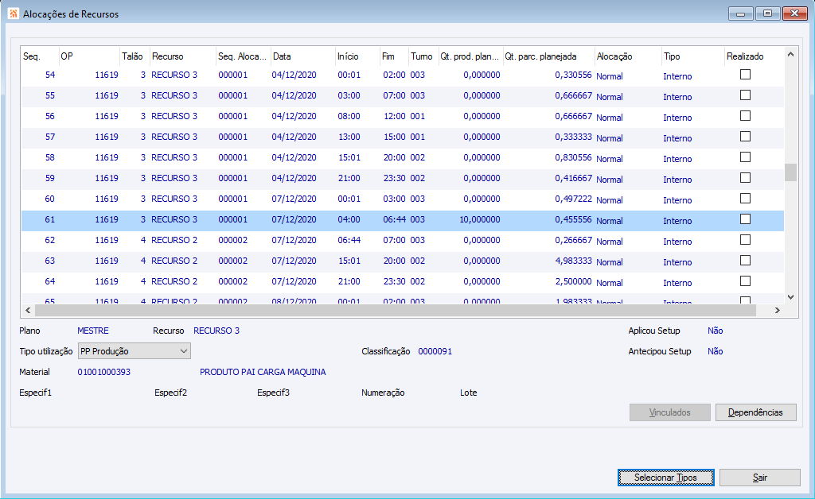The image size is (815, 499).
Task: Click the Sair button
Action: click(x=759, y=478)
